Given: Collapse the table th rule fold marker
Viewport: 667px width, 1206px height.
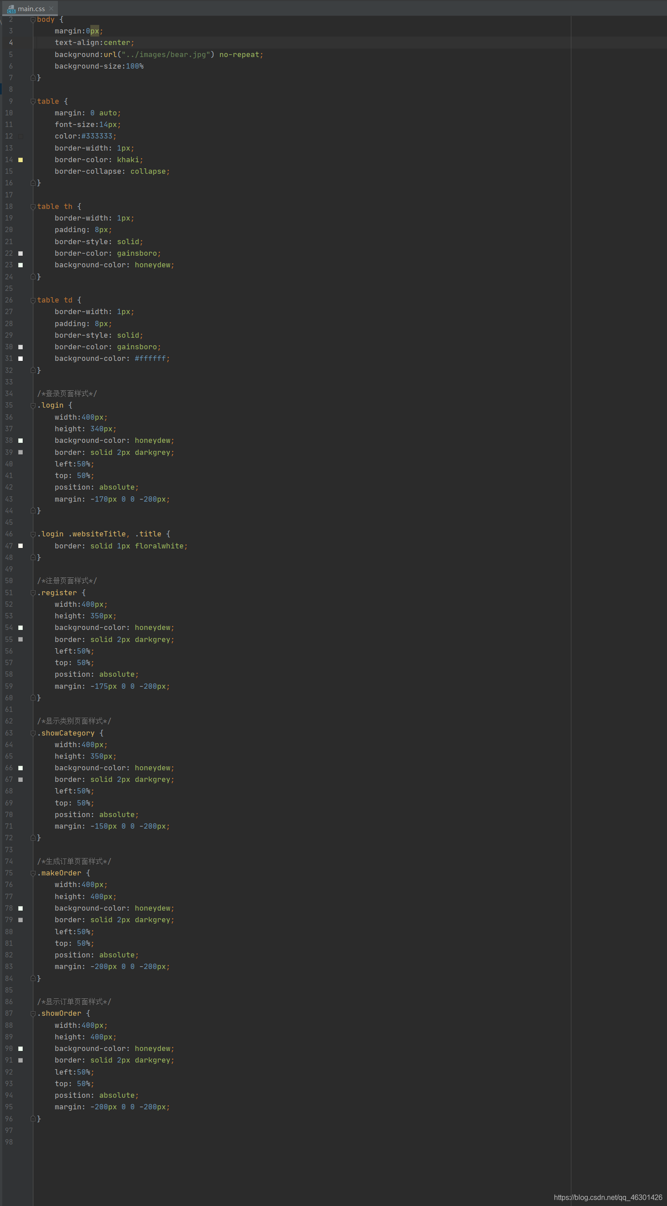Looking at the screenshot, I should (x=33, y=207).
